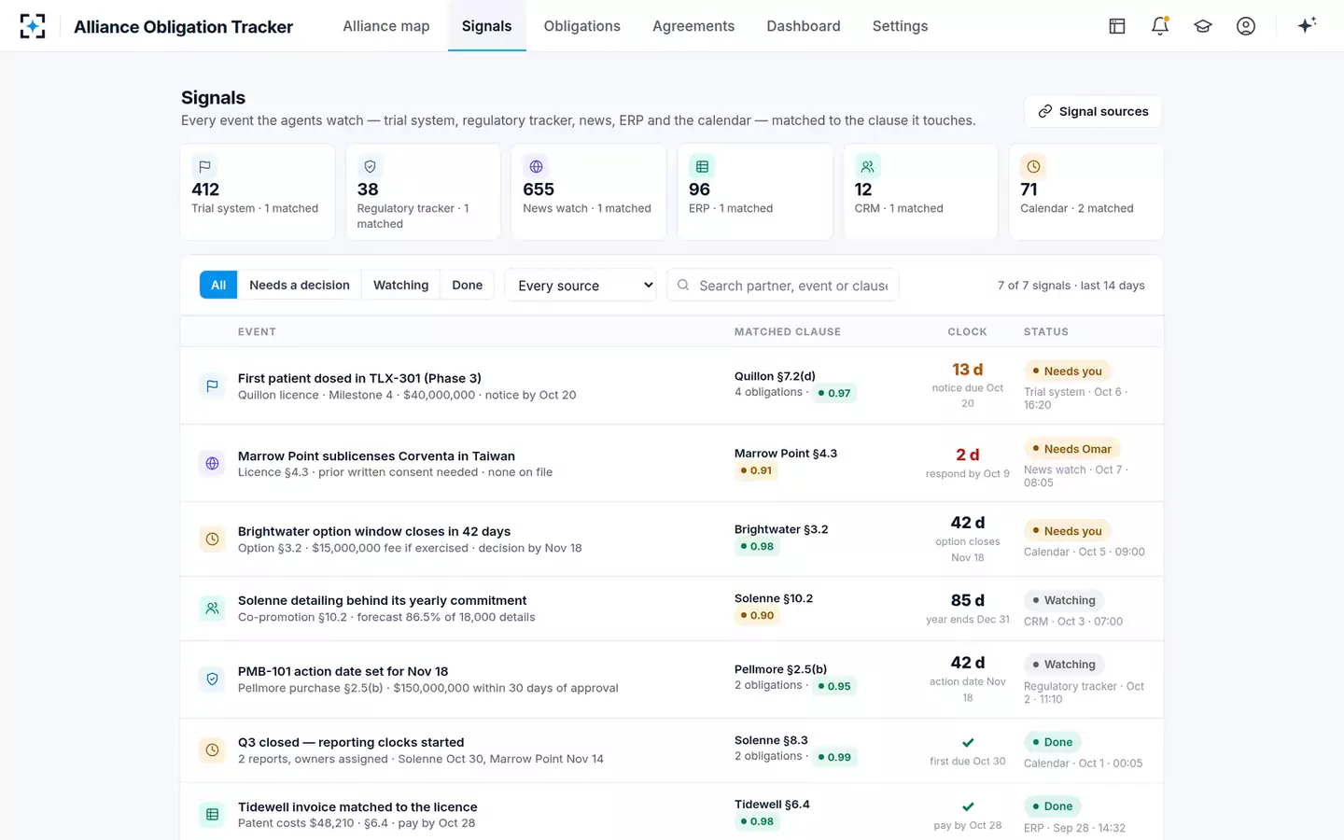Click people icon of Solenne detailing row
Viewport: 1344px width, 840px height.
click(x=213, y=609)
